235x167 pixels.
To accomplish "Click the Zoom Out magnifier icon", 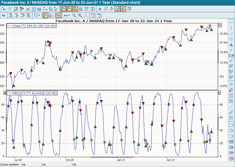I will click(x=74, y=15).
